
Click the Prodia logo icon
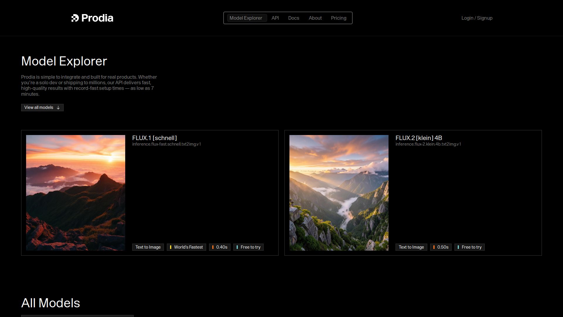75,18
